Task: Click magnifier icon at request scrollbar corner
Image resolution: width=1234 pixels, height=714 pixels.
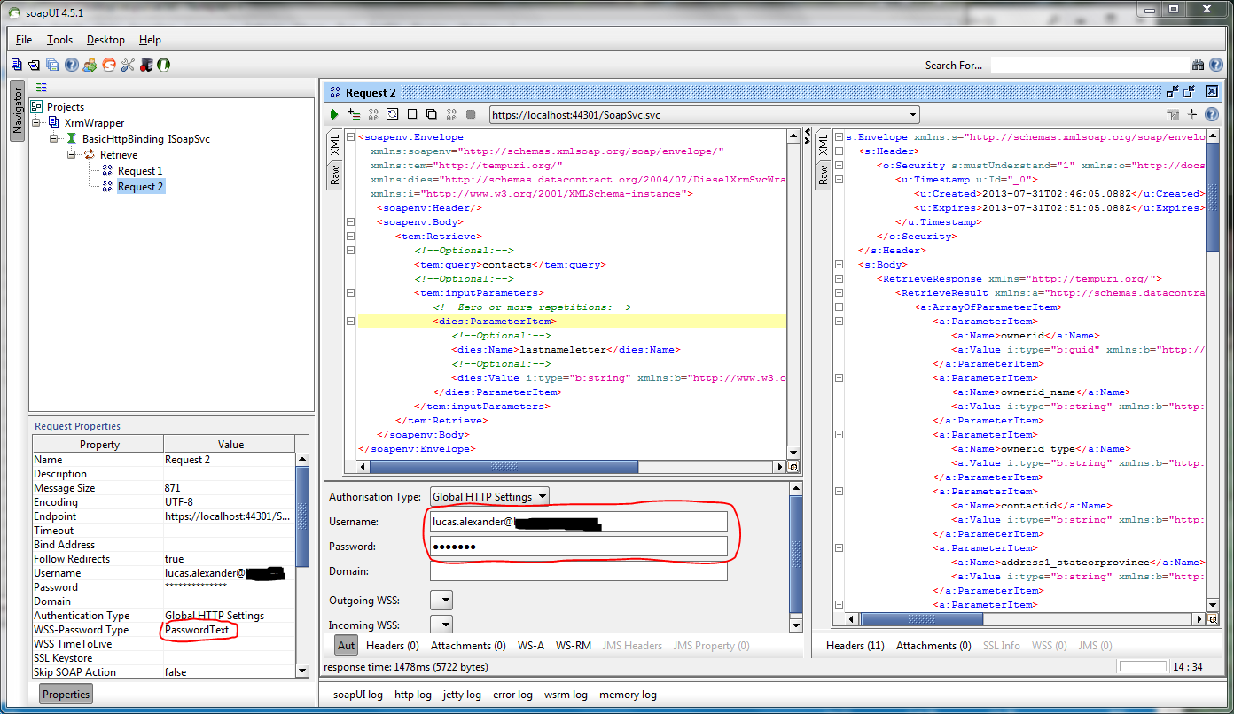Action: coord(793,467)
